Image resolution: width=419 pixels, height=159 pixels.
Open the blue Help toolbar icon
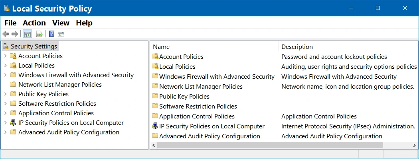pyautogui.click(x=52, y=34)
